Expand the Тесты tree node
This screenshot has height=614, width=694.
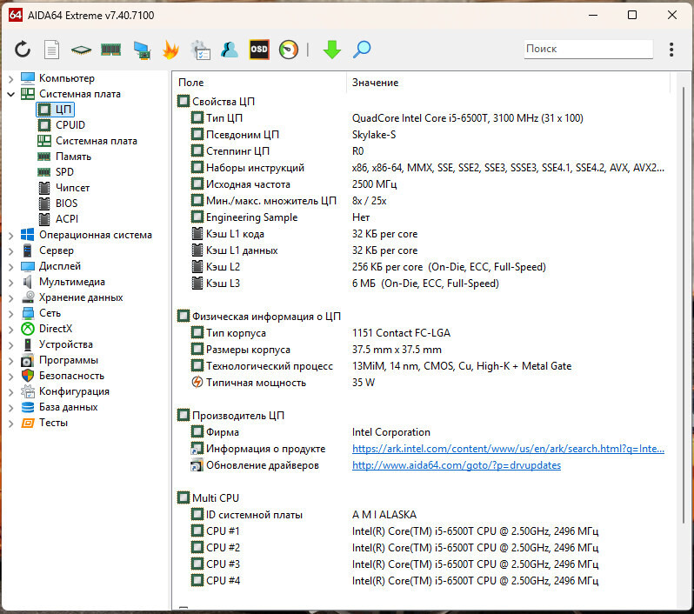[x=10, y=423]
